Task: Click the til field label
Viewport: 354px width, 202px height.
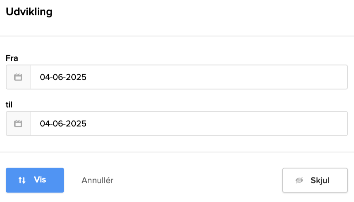Action: pos(10,105)
